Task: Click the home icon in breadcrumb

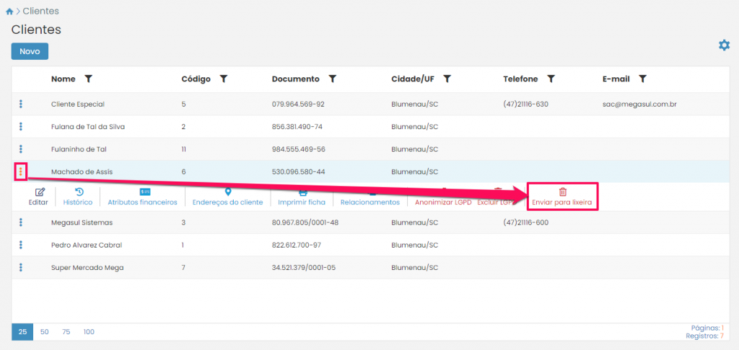Action: [9, 12]
